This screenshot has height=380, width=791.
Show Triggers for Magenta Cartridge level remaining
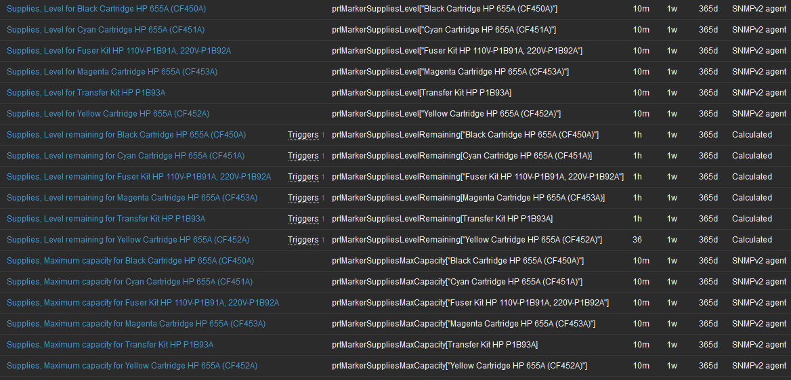(x=303, y=198)
